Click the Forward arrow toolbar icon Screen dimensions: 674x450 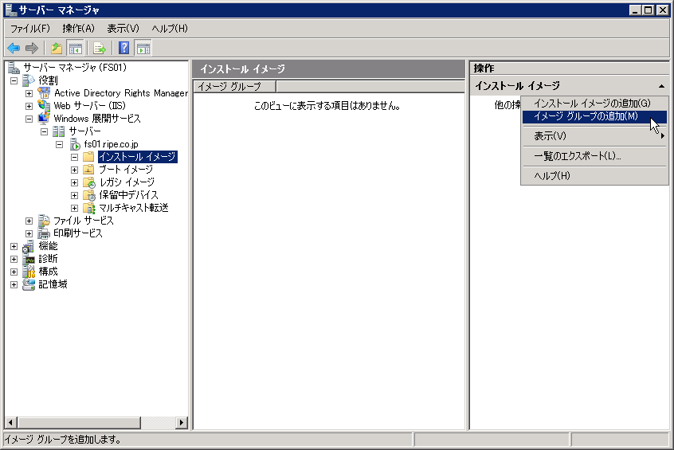(32, 48)
